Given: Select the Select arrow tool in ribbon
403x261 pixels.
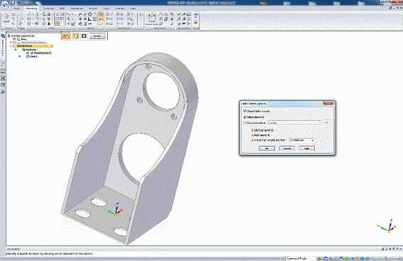Looking at the screenshot, I should 7,18.
